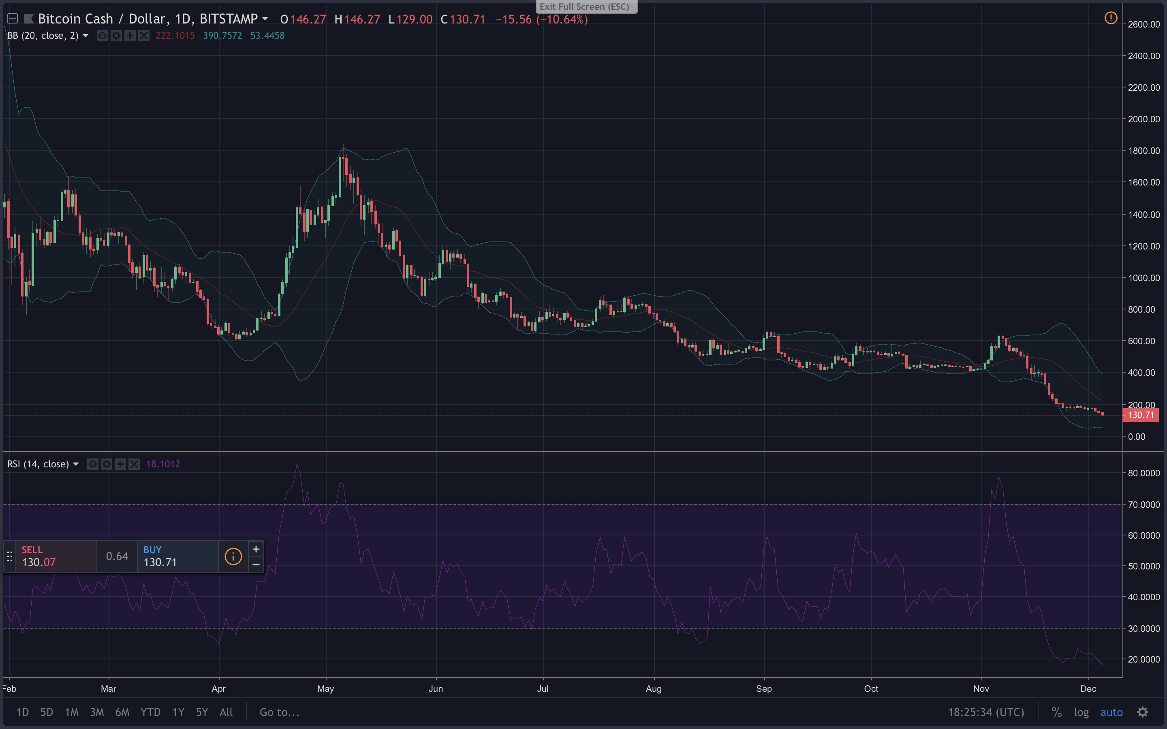
Task: Click the SELL 130.07 button
Action: tap(56, 556)
